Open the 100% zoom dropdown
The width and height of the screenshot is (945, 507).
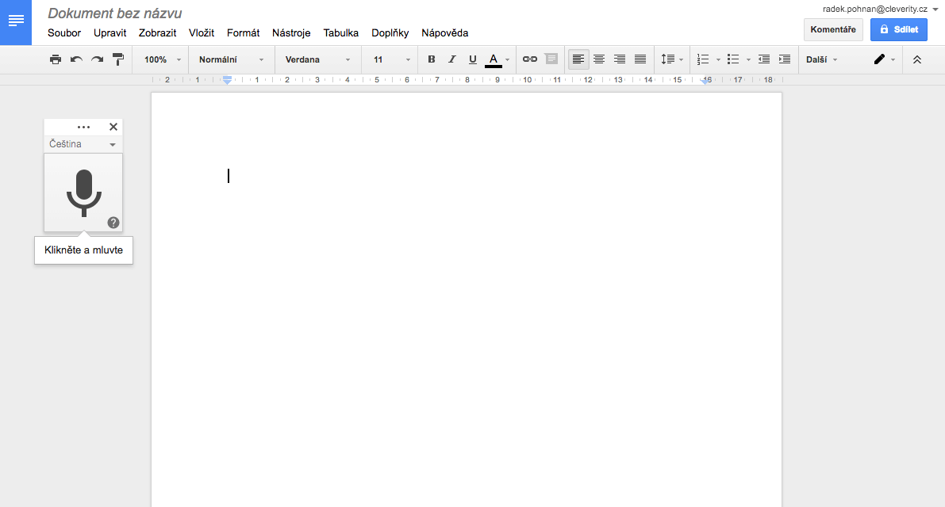tap(163, 59)
